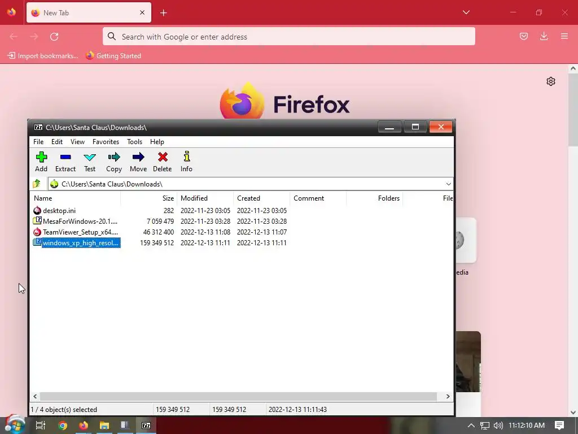
Task: Click the Firefox reload page icon
Action: point(54,37)
